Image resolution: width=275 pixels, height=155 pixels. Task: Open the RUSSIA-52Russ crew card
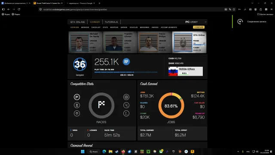(186, 71)
